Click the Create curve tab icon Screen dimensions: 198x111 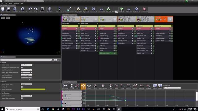coord(154,86)
